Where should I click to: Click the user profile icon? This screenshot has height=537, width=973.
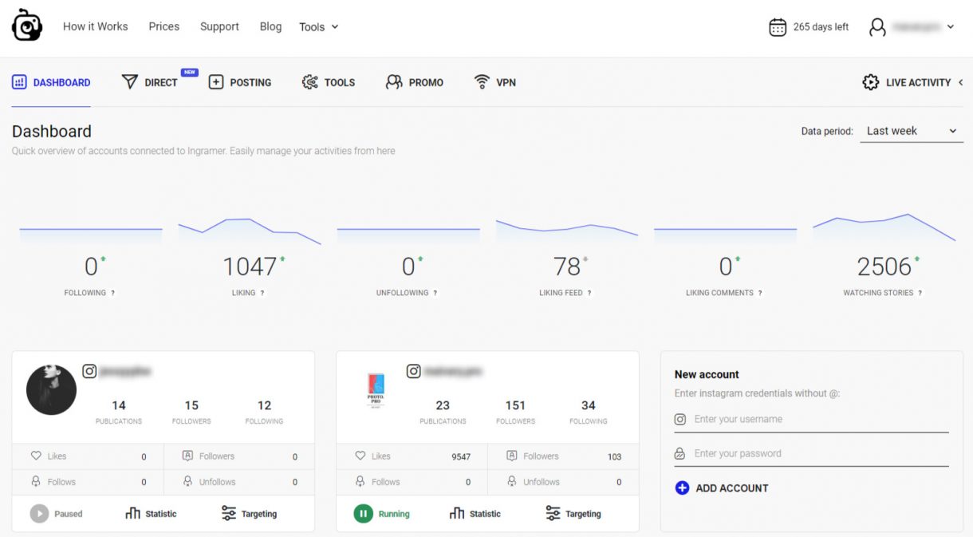(877, 27)
